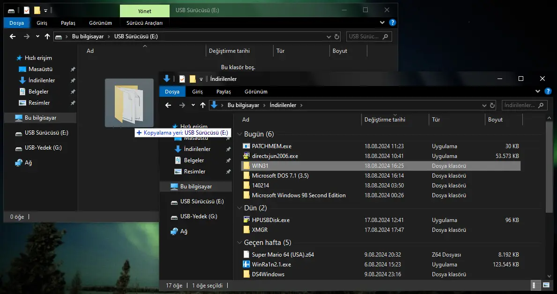557x294 pixels.
Task: Go forward in İndirilenler window
Action: pos(182,105)
